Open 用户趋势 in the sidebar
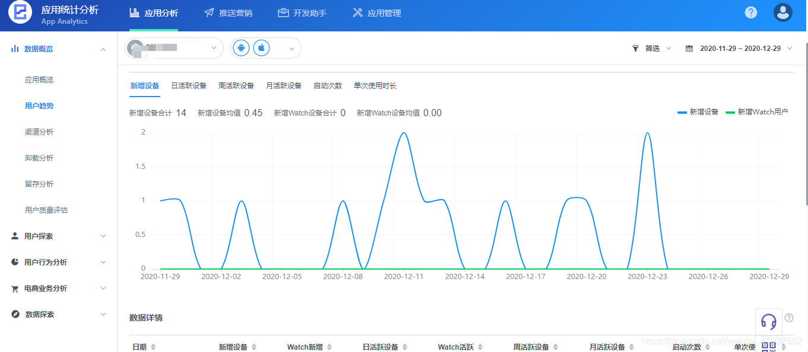This screenshot has height=352, width=808. (x=39, y=105)
